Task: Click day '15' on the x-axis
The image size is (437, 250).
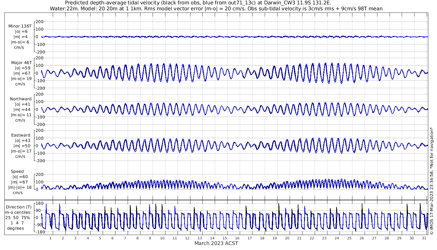Action: point(225,238)
